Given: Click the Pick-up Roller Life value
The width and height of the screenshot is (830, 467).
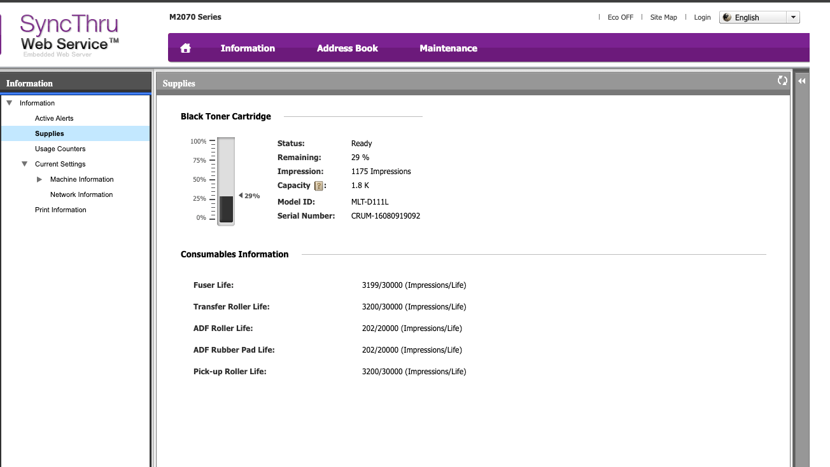Looking at the screenshot, I should [x=414, y=372].
